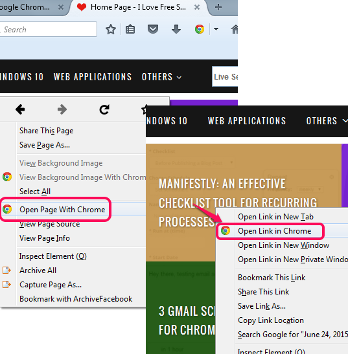This screenshot has height=354, width=348.
Task: Select Capture Page As...
Action: [x=51, y=285]
